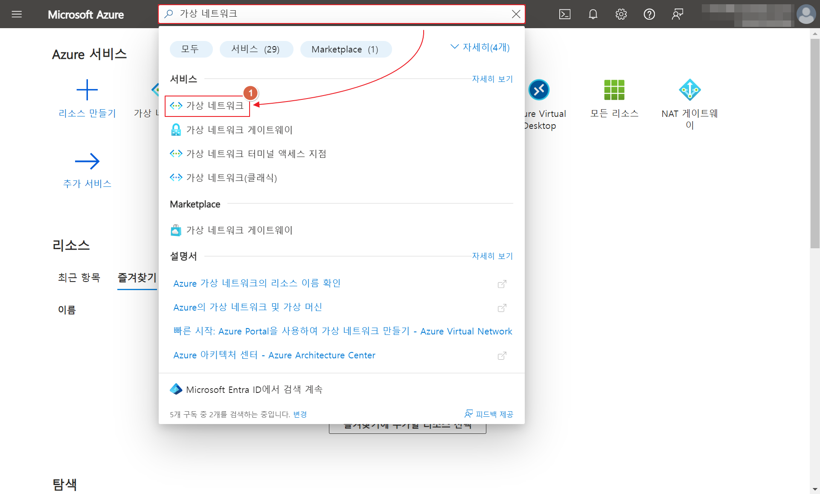Click 변경 subscription link
The image size is (820, 494).
300,414
